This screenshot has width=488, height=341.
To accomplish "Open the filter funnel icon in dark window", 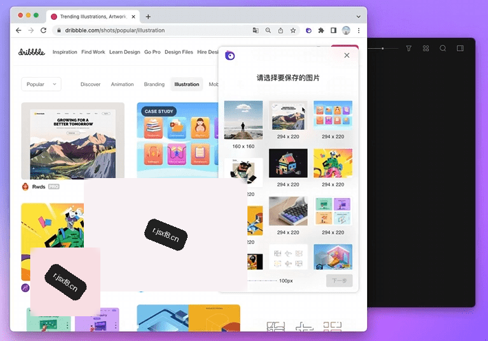I will [409, 48].
